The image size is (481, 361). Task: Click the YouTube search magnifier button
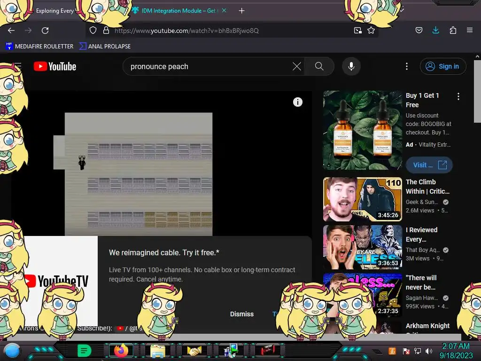319,66
